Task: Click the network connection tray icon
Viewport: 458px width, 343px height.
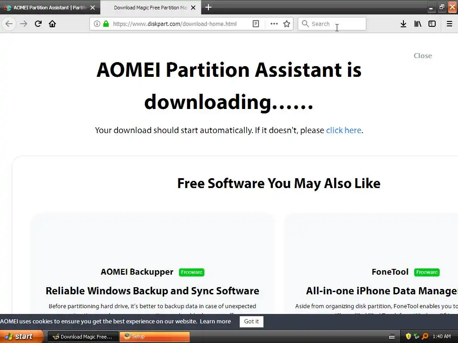Action: pos(416,337)
